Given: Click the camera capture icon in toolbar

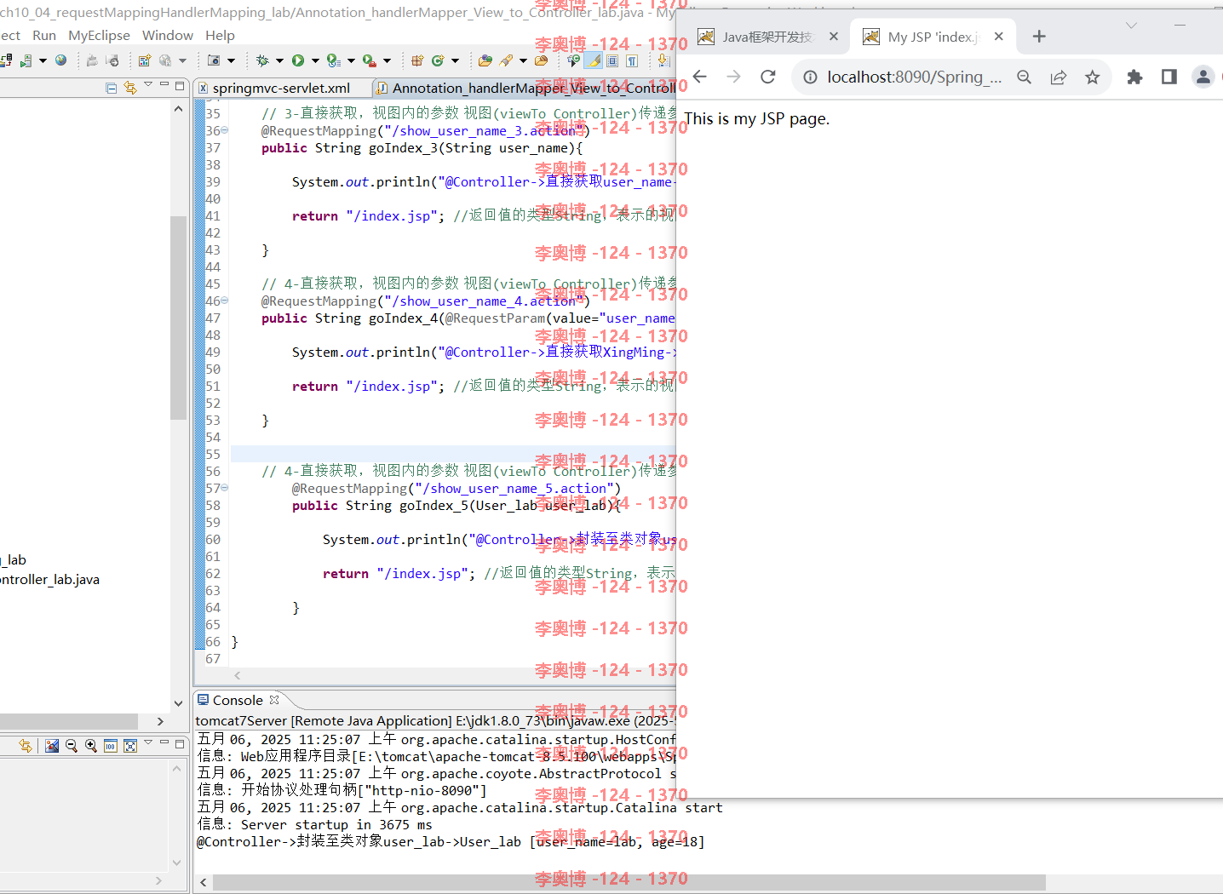Looking at the screenshot, I should pos(214,60).
